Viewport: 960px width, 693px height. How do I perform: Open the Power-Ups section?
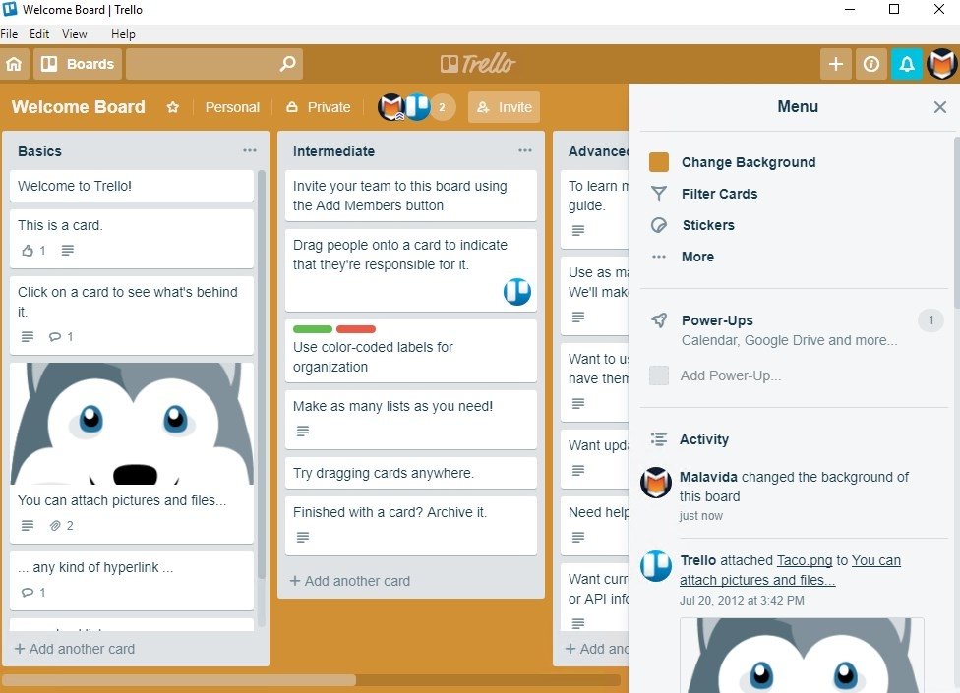(x=717, y=320)
